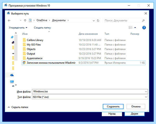This screenshot has height=124, width=156.
Task: Click the Output folder icon
Action: point(24,54)
